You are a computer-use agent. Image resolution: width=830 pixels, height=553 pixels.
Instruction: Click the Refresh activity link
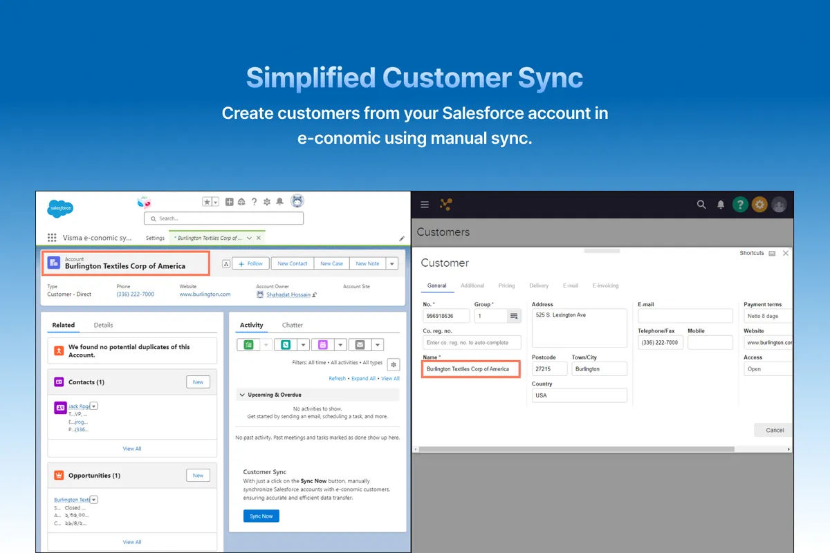(338, 379)
